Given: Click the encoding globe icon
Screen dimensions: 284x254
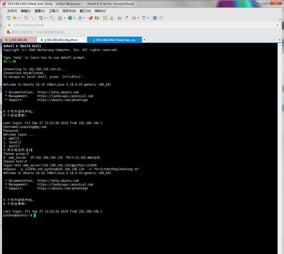Looking at the screenshot, I should click(x=70, y=18).
